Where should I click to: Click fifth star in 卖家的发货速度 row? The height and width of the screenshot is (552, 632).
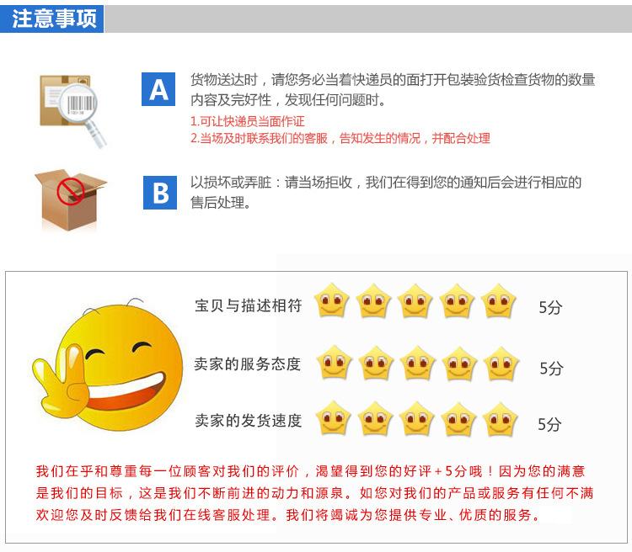(x=501, y=420)
